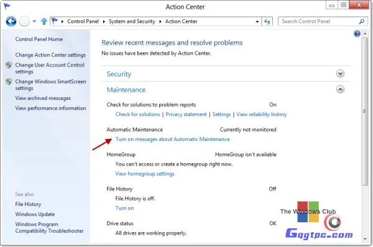Click the Security section heading
373x247 pixels.
pos(119,74)
